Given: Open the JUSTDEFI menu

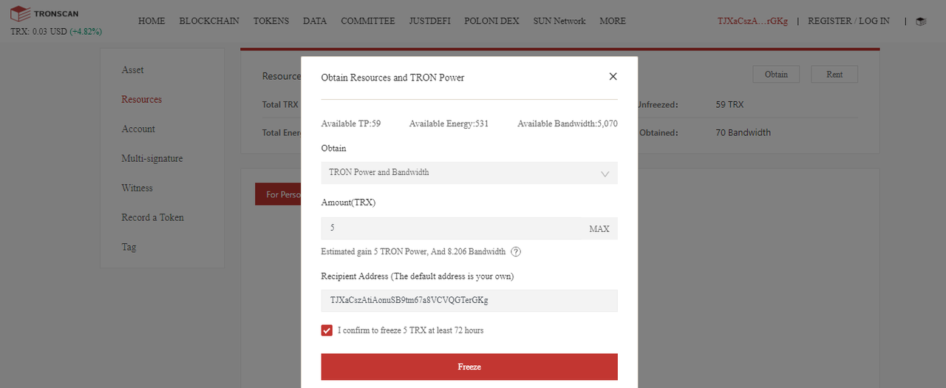Looking at the screenshot, I should tap(430, 21).
